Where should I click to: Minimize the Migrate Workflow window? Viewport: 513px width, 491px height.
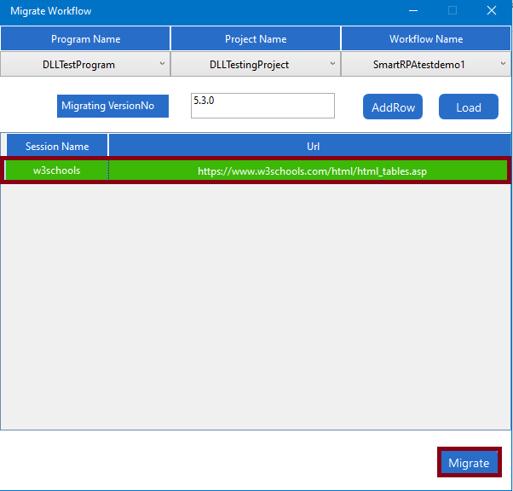(x=413, y=11)
